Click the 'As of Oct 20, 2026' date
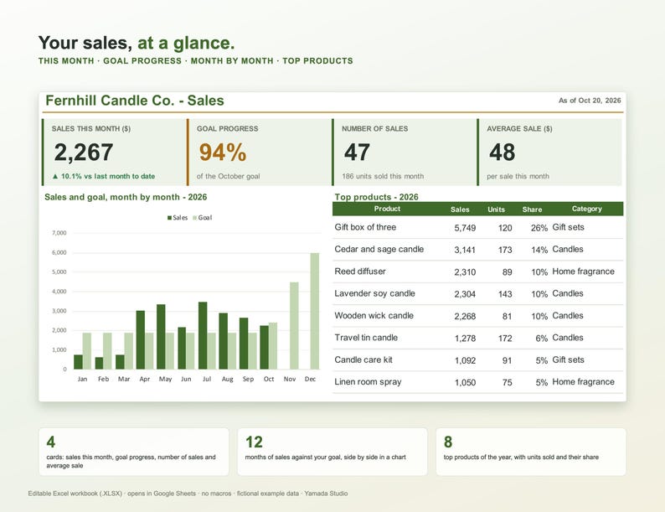This screenshot has width=665, height=512. [x=590, y=101]
